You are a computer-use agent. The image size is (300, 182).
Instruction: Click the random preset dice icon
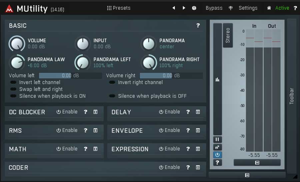click(x=194, y=8)
